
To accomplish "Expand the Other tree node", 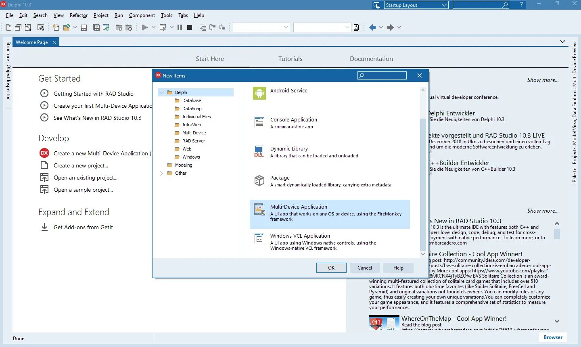I will [x=162, y=173].
